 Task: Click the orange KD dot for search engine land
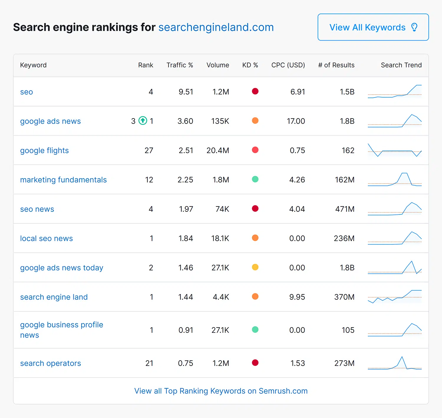click(x=255, y=297)
